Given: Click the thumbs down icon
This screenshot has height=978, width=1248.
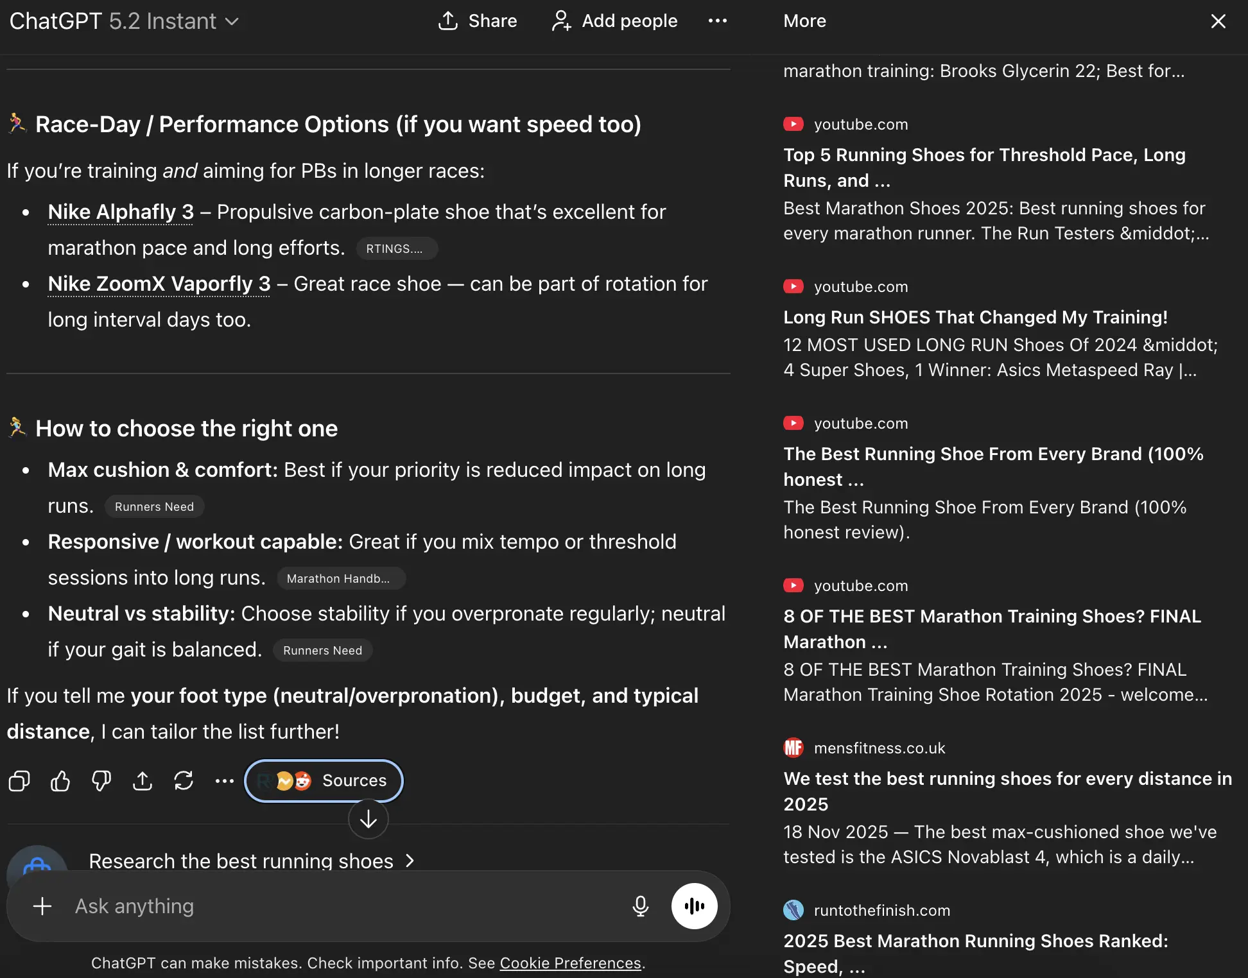Looking at the screenshot, I should tap(101, 781).
